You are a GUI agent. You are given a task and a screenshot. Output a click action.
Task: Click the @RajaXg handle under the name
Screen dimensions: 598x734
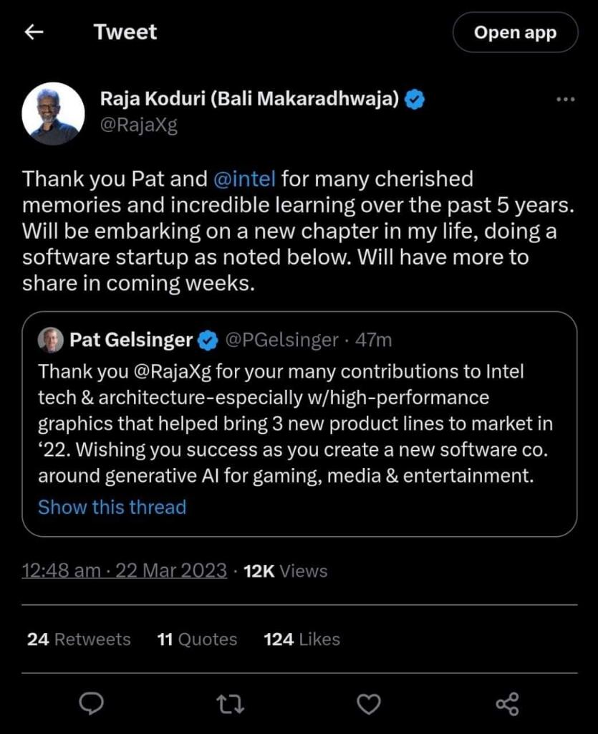click(x=138, y=125)
